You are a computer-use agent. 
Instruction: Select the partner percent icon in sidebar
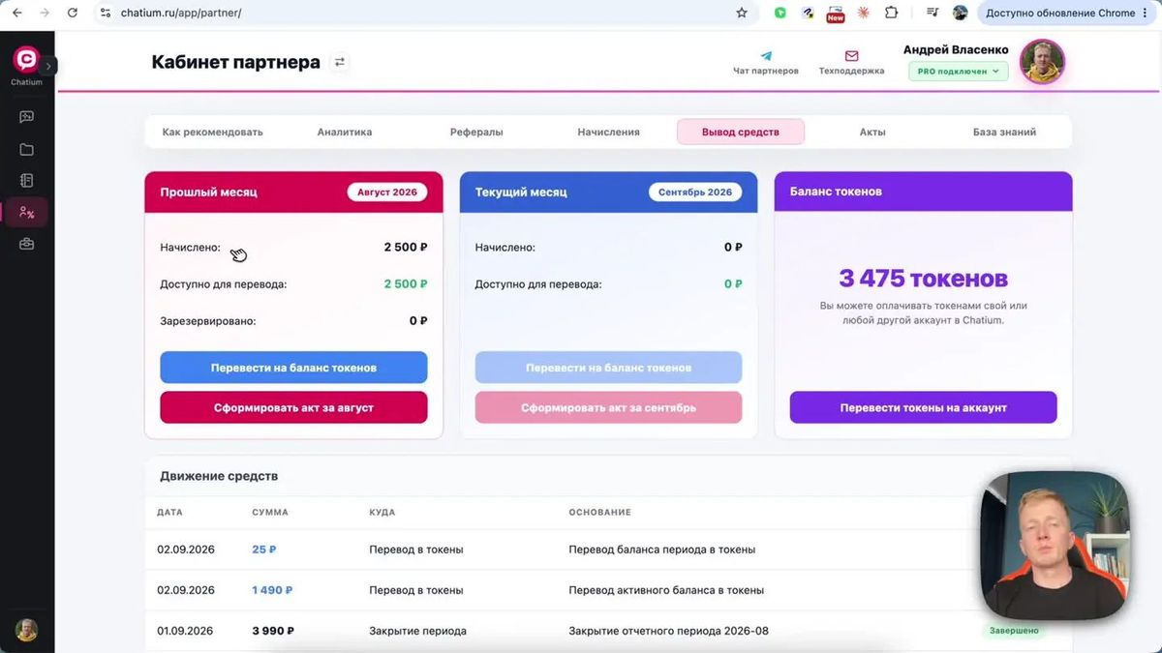(x=26, y=213)
